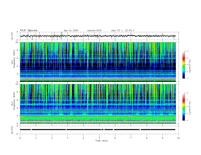This screenshot has width=201, height=155.
Task: Click the "10" tick on the time axis
Action: click(x=178, y=138)
